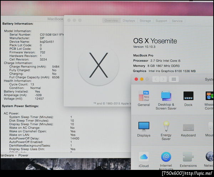The width and height of the screenshot is (214, 177).
Task: Switch to Overview tab in About This Mac
Action: click(111, 21)
